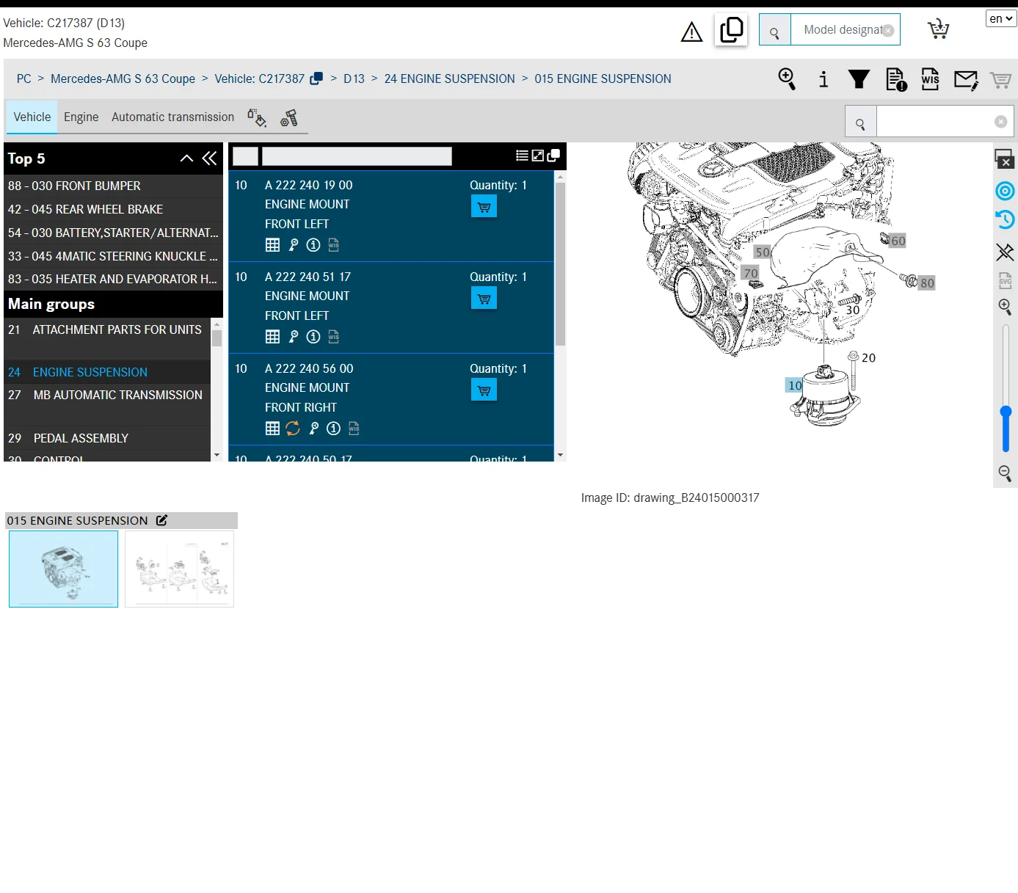Switch to the Engine tab
Viewport: 1018px width, 893px height.
[81, 117]
